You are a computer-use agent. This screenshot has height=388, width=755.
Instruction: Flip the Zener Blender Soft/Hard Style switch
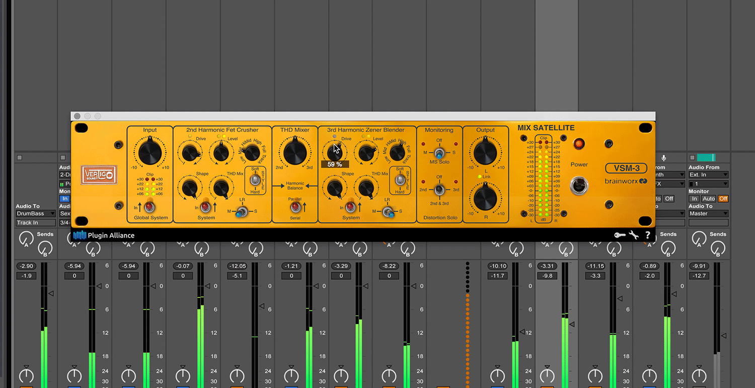click(400, 180)
